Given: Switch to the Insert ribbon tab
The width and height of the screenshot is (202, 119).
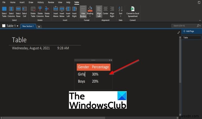Looking at the screenshot, I should coord(22,2).
